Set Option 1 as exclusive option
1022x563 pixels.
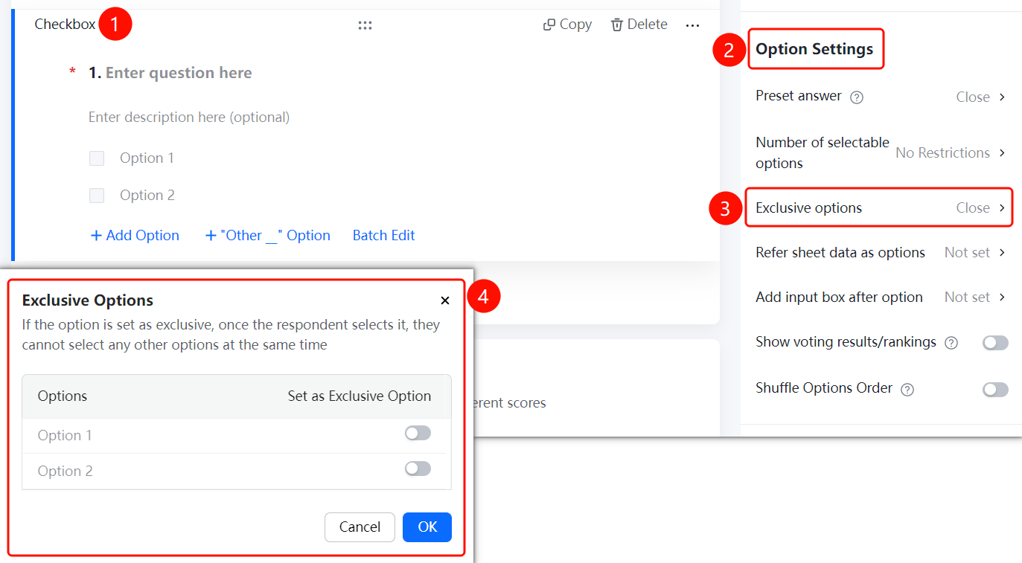[418, 434]
